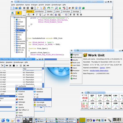Click the paste clipboard icon in Quanta
Screen dimensions: 123x123
(x=44, y=8)
